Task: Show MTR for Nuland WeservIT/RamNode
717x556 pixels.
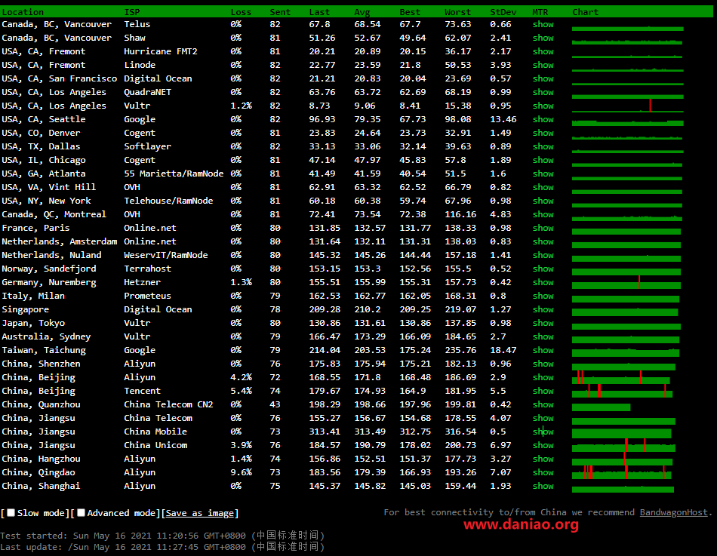Action: pyautogui.click(x=543, y=255)
